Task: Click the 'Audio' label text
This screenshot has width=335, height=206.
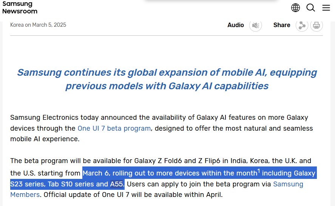Action: tap(236, 25)
